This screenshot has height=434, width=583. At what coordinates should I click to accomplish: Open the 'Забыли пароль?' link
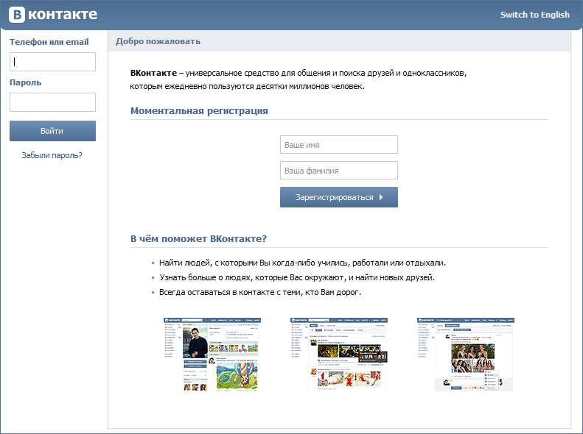coord(52,155)
